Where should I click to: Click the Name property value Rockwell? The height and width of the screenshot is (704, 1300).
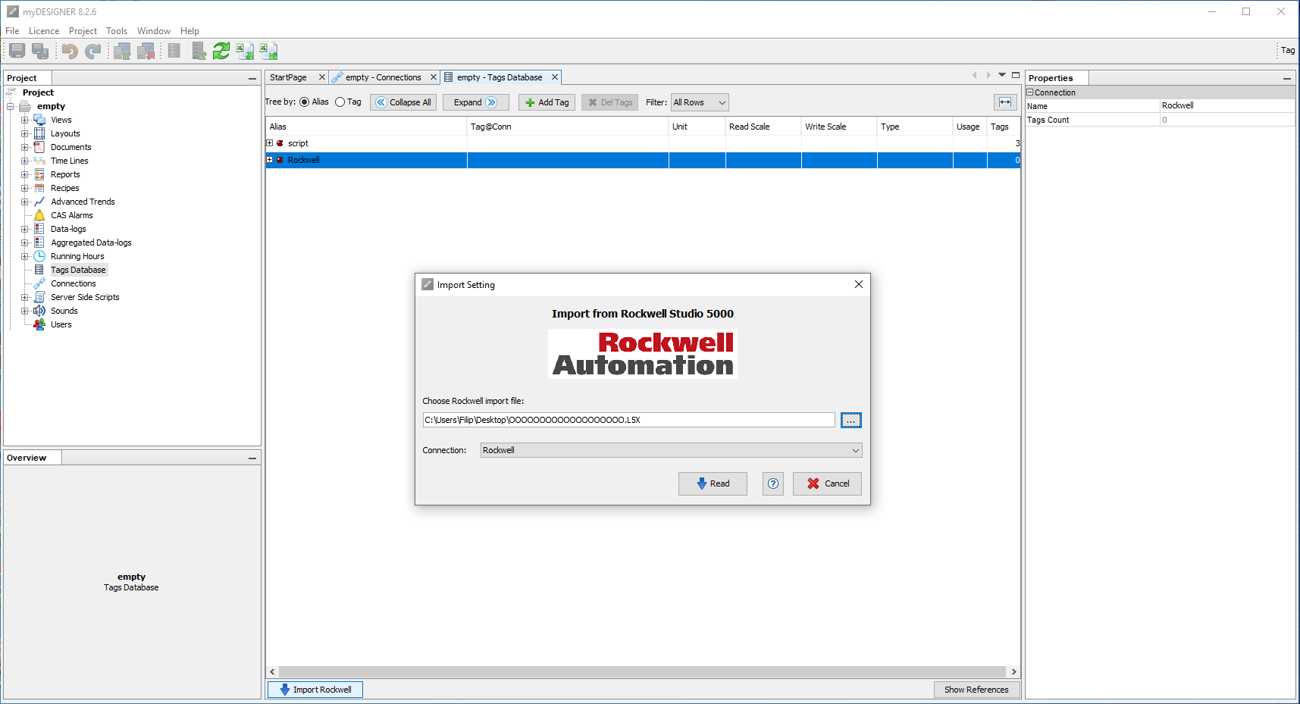pyautogui.click(x=1227, y=106)
